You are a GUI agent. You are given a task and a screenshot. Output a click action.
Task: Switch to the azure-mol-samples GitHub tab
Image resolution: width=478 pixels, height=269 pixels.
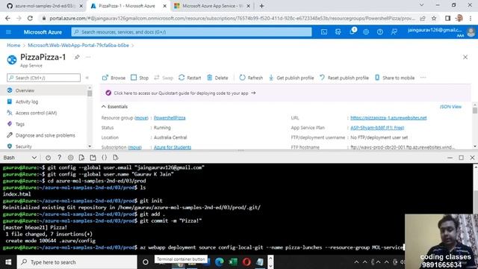tap(45, 6)
